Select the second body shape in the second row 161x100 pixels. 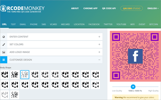point(15,85)
